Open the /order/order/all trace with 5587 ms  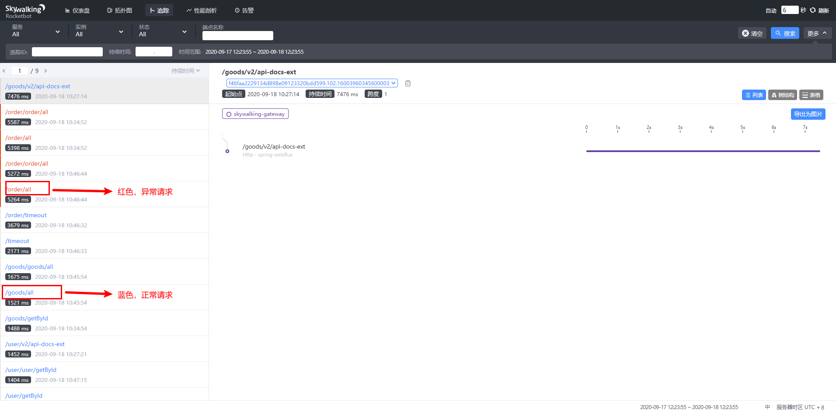(x=104, y=117)
